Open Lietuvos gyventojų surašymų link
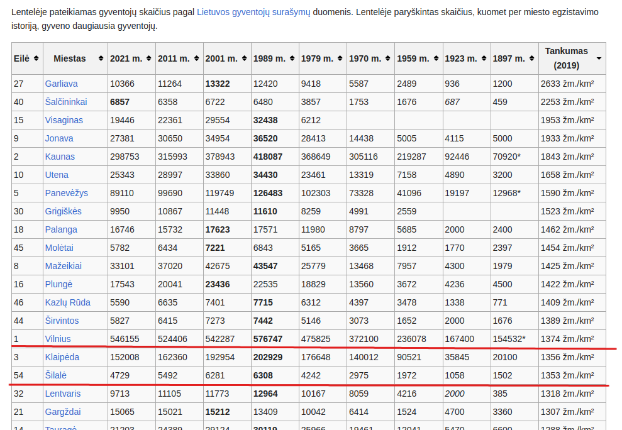This screenshot has height=430, width=622. click(x=253, y=12)
